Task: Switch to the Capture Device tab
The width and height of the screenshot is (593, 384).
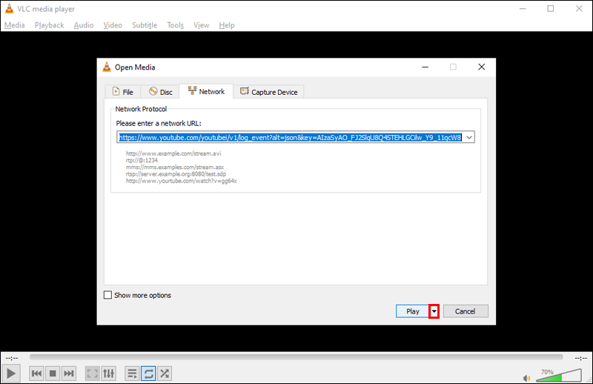Action: 268,92
